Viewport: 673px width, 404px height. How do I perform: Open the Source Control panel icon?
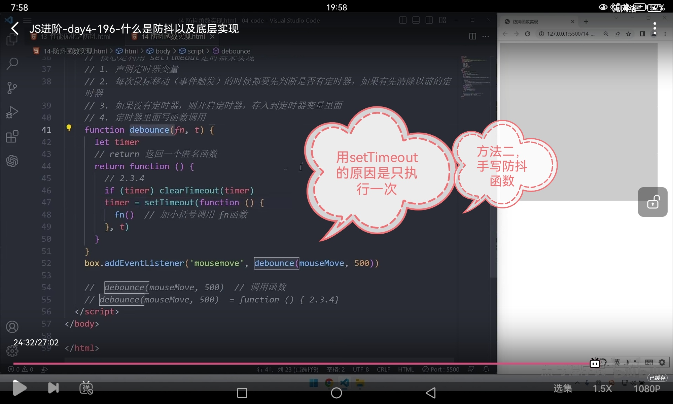point(12,88)
